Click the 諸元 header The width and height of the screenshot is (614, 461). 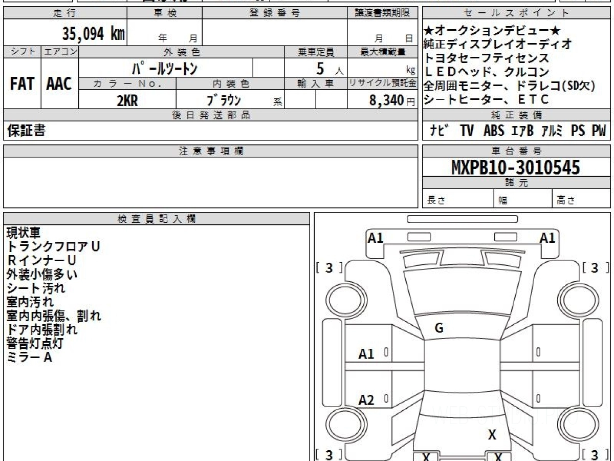point(516,183)
